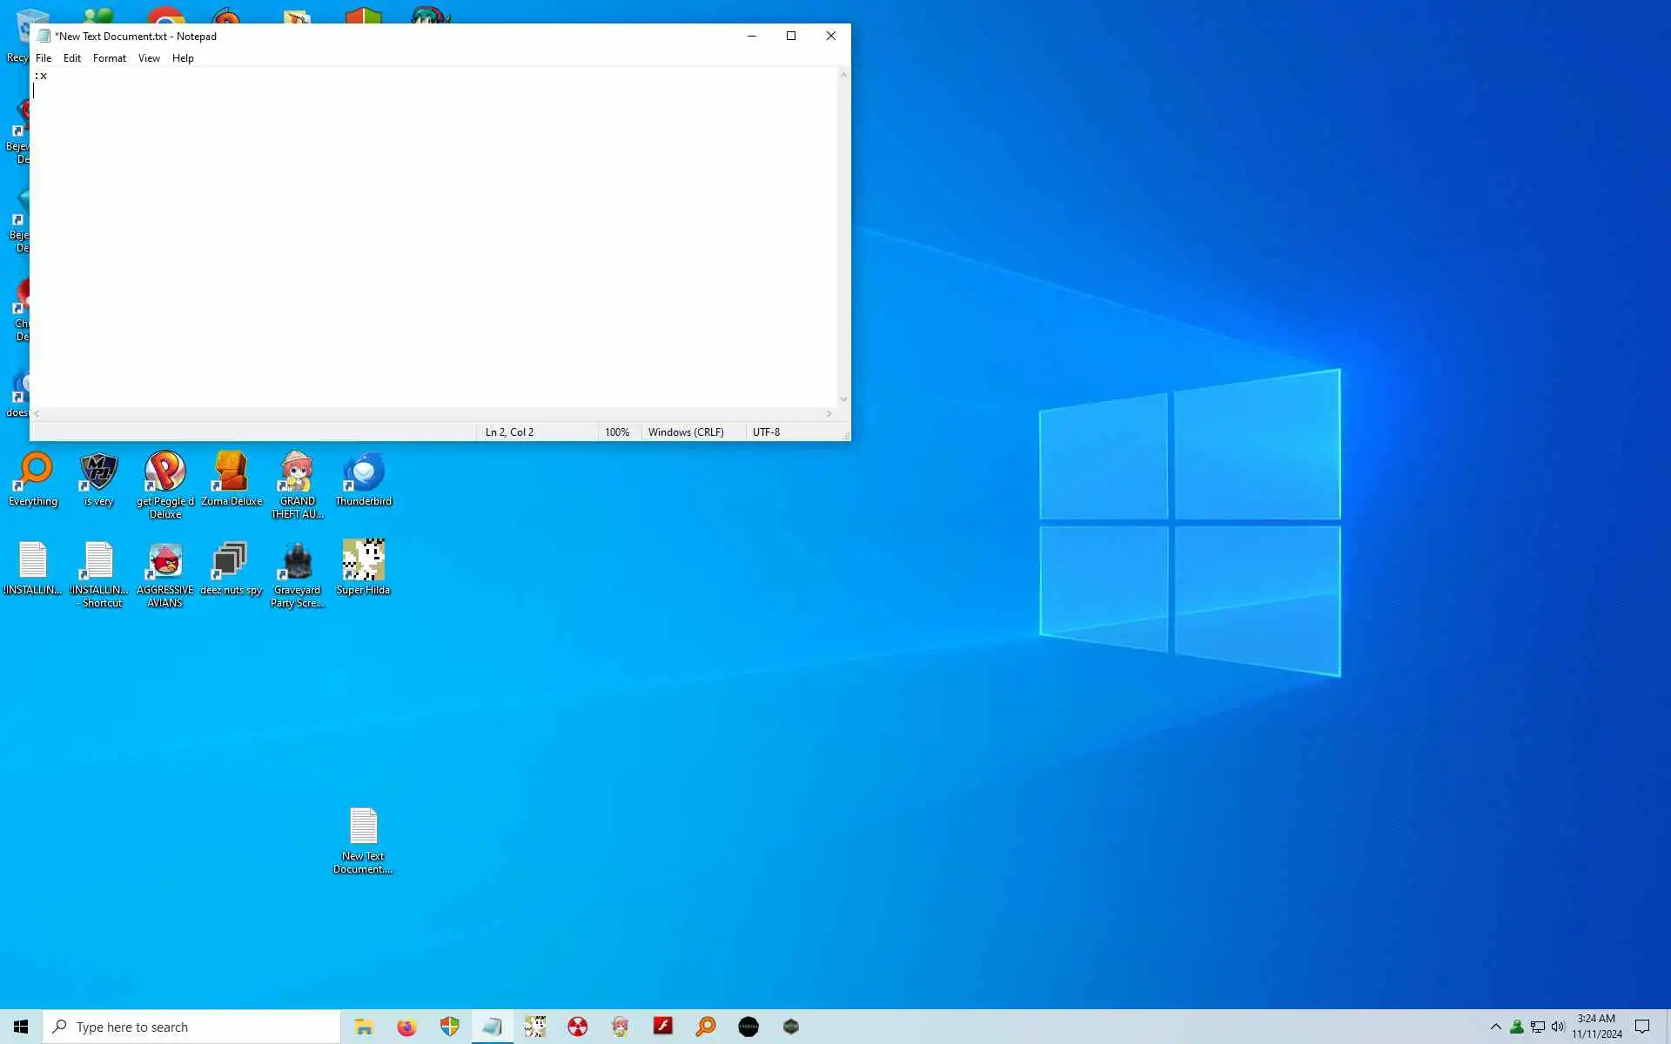1671x1044 pixels.
Task: Click the Notepad vertical scrollbar down arrow
Action: coord(842,399)
